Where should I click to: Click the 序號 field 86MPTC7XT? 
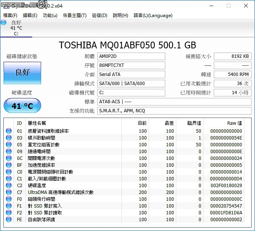coord(131,65)
